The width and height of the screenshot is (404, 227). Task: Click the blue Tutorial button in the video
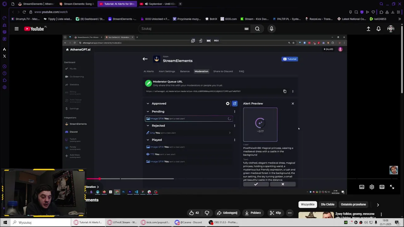pos(290,59)
